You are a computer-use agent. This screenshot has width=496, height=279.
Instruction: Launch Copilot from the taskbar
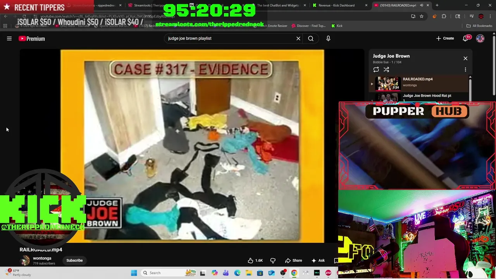pyautogui.click(x=214, y=273)
